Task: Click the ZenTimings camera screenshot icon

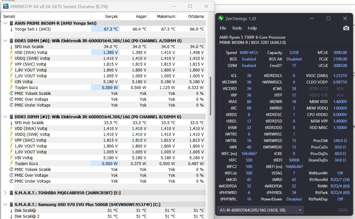Action: click(x=346, y=28)
